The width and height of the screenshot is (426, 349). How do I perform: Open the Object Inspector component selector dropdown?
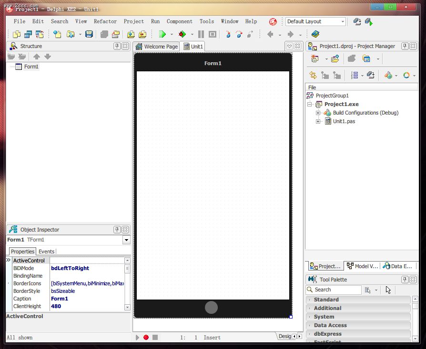[x=126, y=240]
